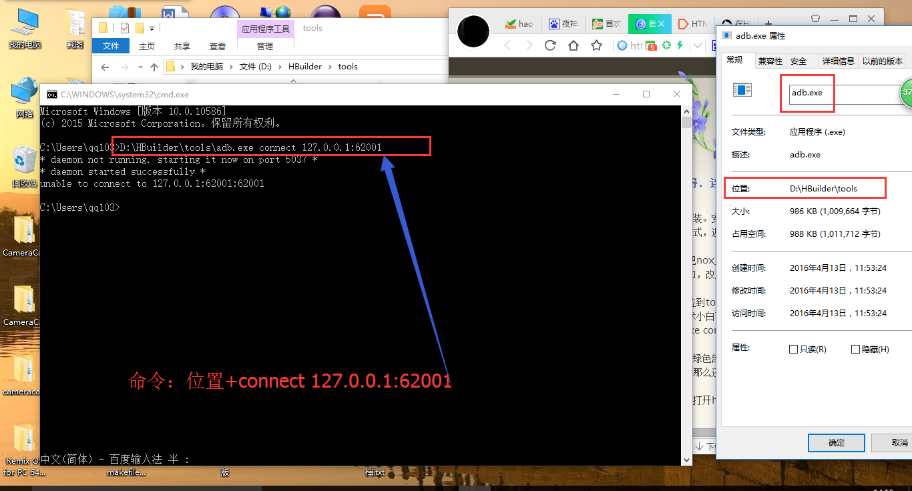
Task: Click the 取消 button in properties dialog
Action: (892, 442)
